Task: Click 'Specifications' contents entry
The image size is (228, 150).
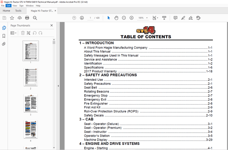Action: click(x=94, y=67)
